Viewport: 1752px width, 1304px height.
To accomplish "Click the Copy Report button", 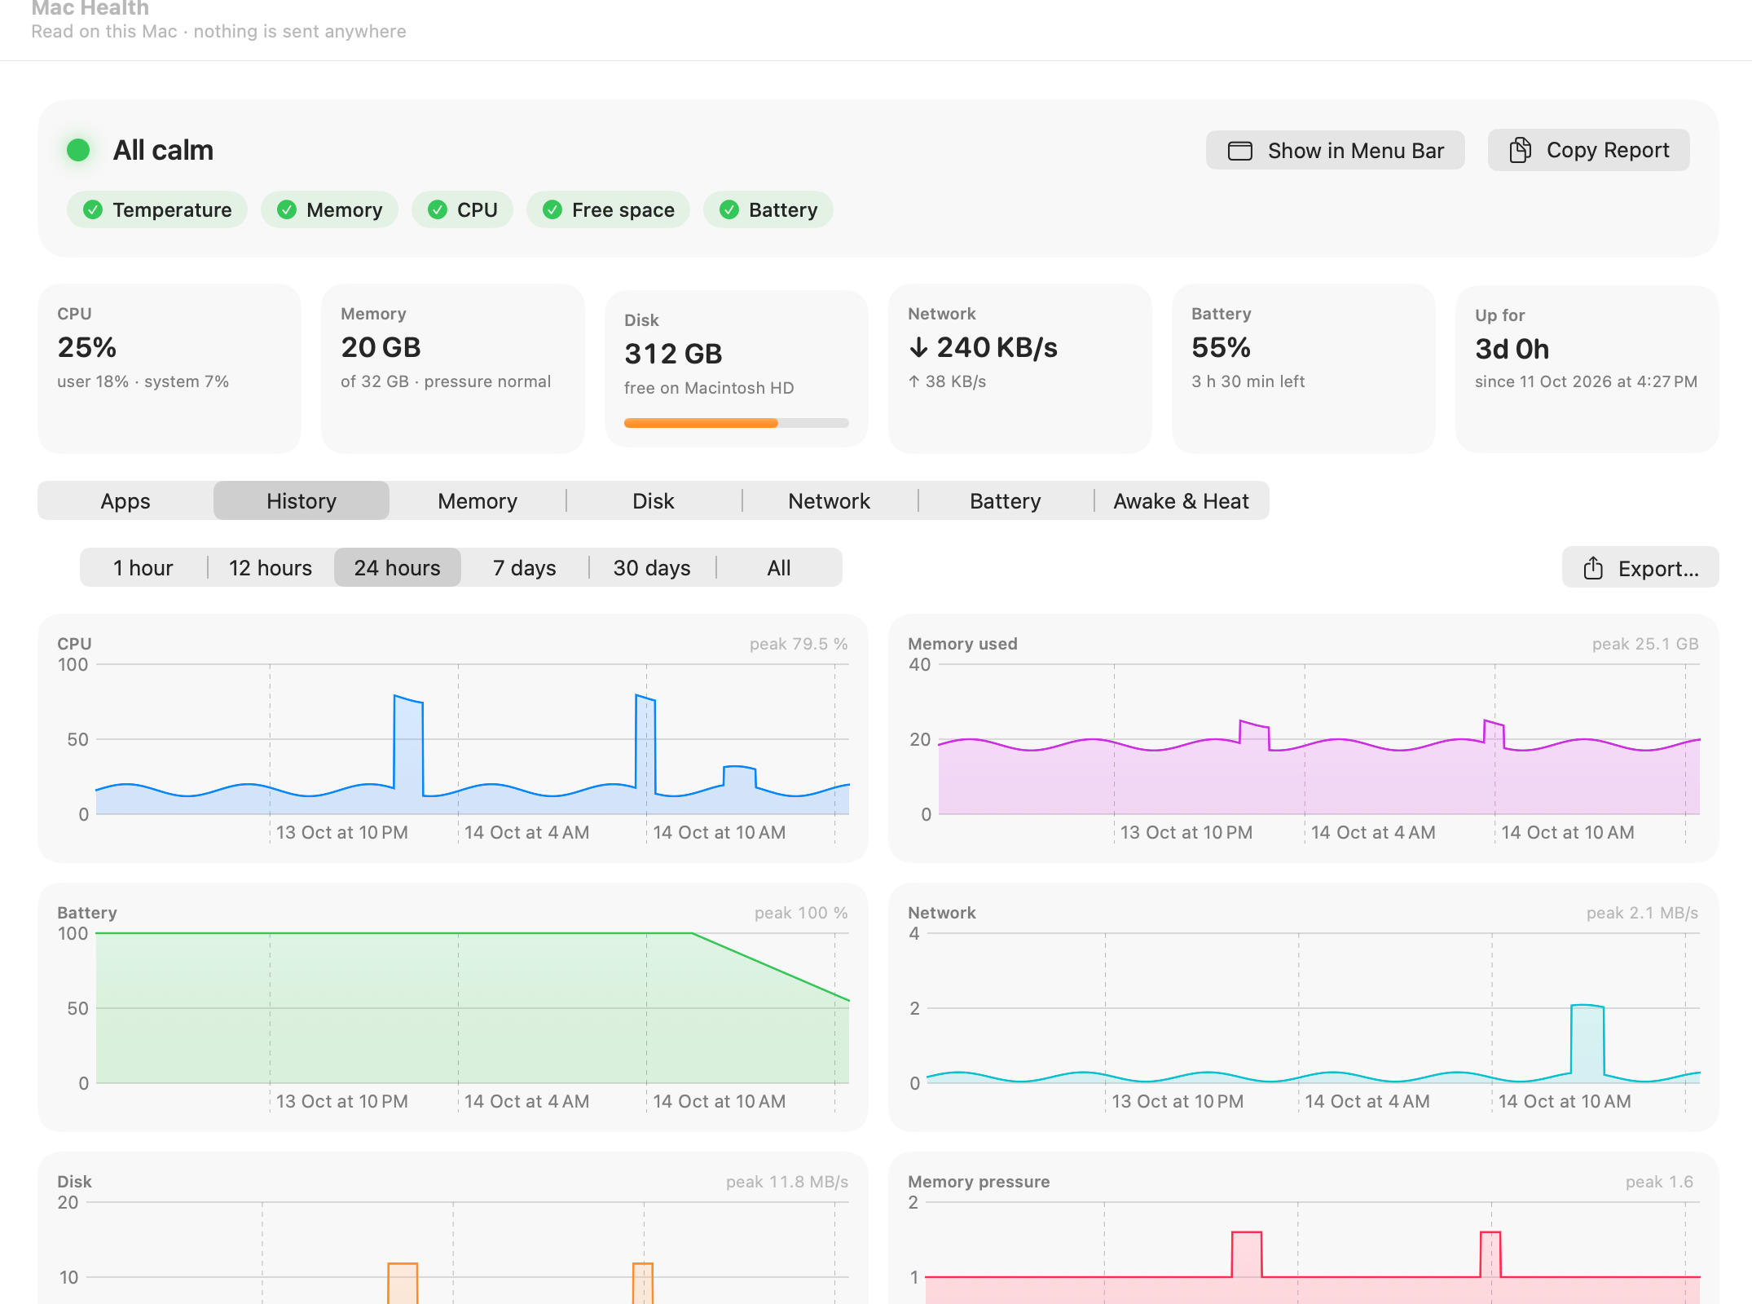I will point(1589,150).
